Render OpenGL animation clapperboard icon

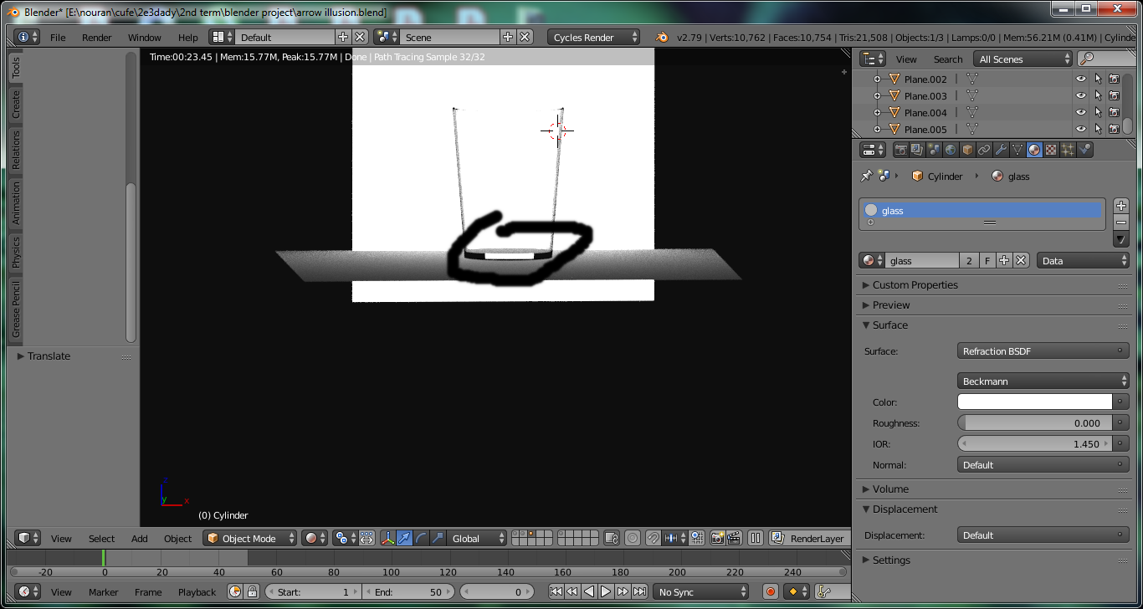(734, 538)
